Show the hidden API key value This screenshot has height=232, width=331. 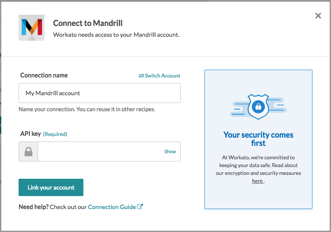click(x=170, y=151)
